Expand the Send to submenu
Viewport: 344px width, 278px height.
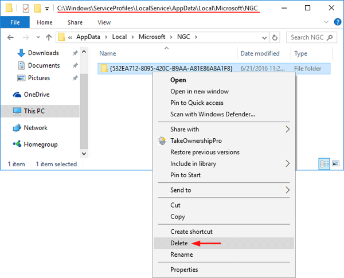288,190
